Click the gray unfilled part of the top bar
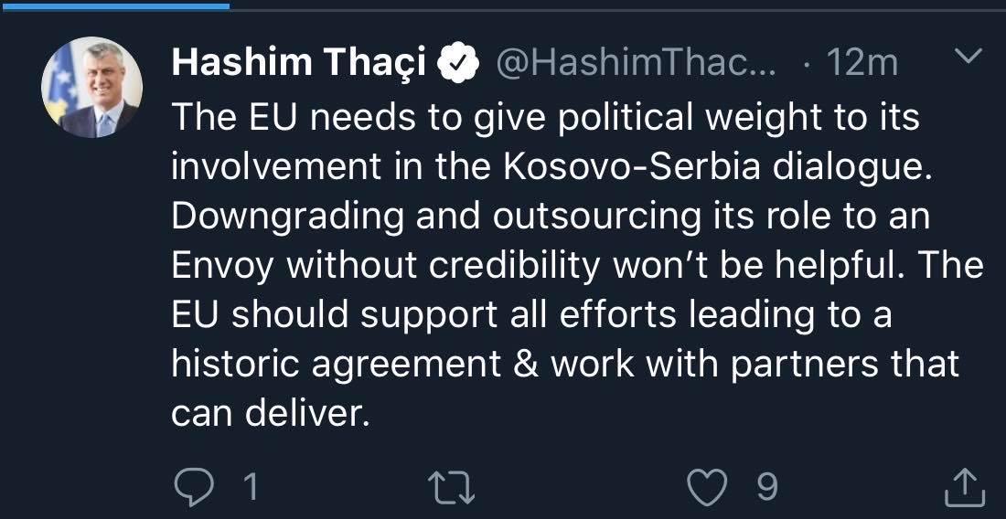Screen dimensions: 1006x519 click(x=618, y=10)
